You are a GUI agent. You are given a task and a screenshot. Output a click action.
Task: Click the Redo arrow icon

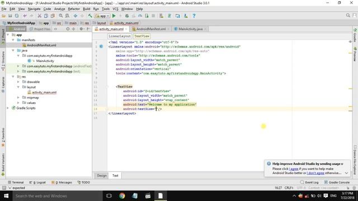pyautogui.click(x=31, y=16)
